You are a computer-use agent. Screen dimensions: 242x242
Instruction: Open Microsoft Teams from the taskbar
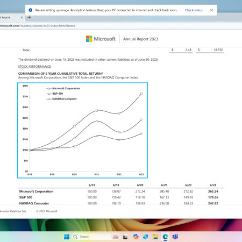(175, 237)
